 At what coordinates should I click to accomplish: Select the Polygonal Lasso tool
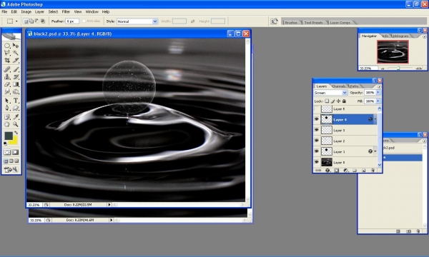tap(7, 53)
